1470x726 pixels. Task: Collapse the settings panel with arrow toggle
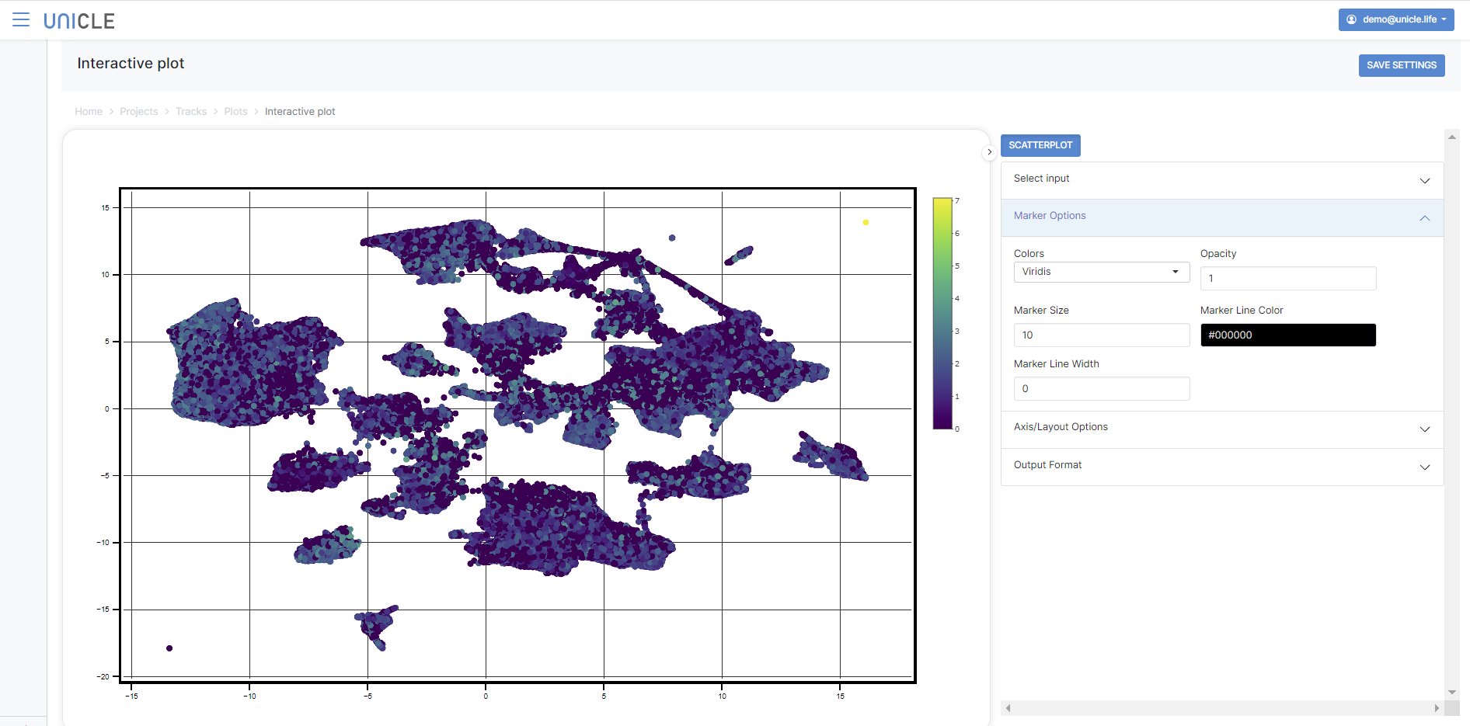[989, 152]
